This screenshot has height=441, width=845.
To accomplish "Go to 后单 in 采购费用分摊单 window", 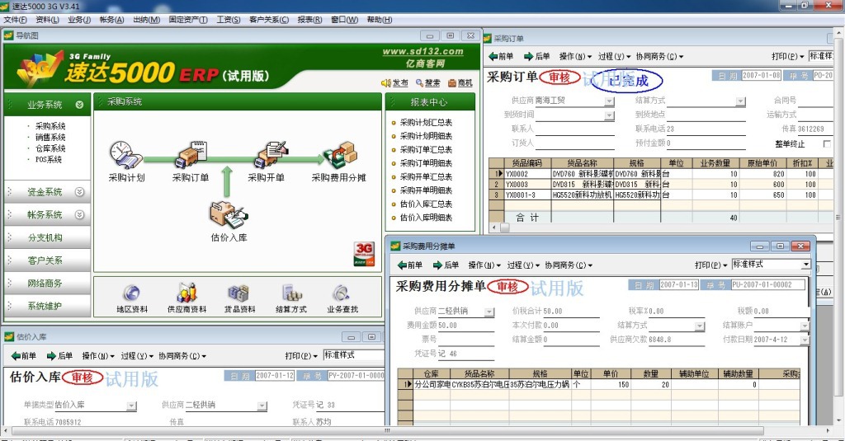I will coord(446,265).
